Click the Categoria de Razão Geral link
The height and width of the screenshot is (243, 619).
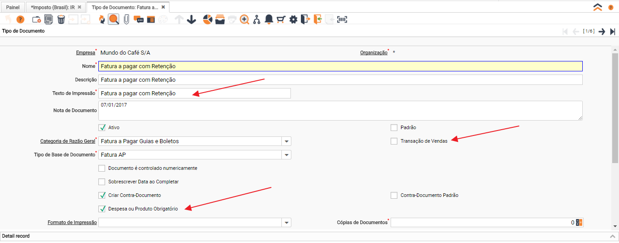(68, 141)
